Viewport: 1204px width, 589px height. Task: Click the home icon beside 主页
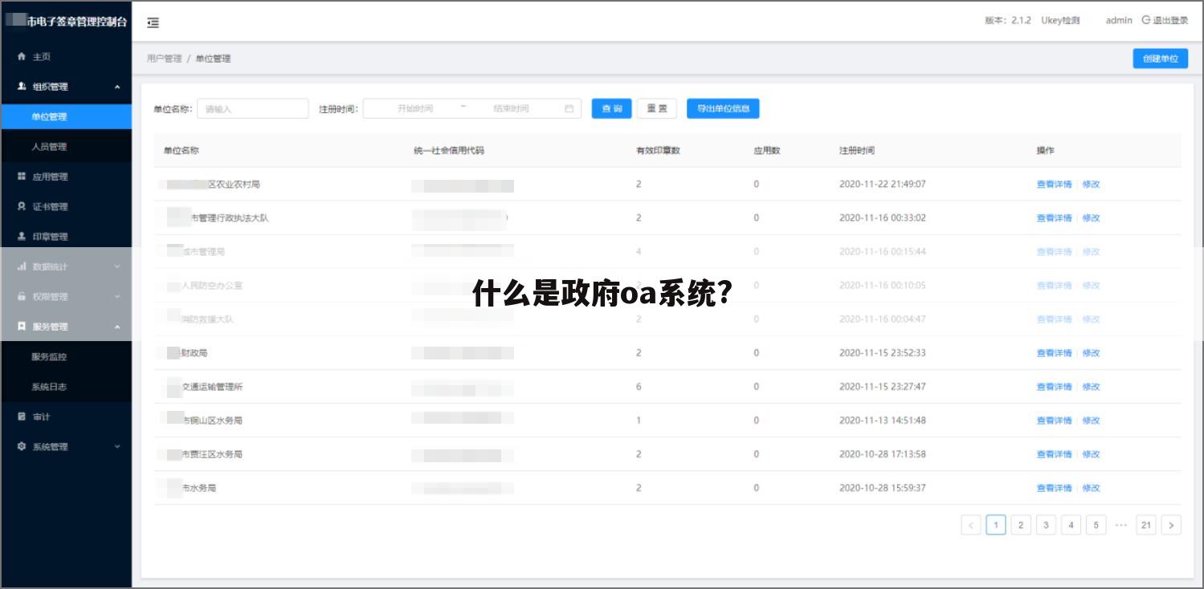tap(22, 57)
